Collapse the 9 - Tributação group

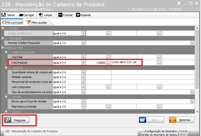[x=3, y=38]
